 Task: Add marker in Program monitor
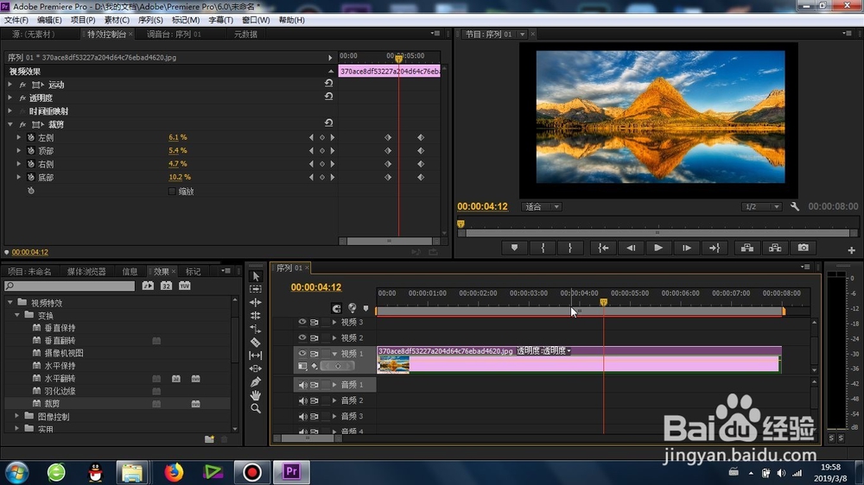pyautogui.click(x=515, y=248)
